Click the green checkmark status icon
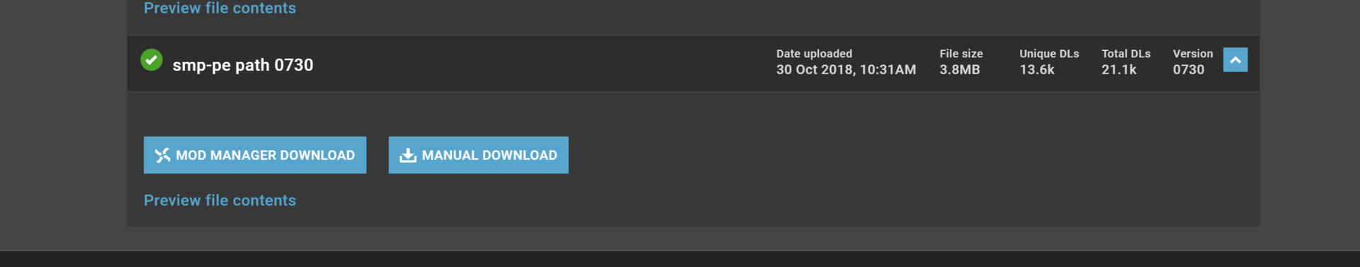Image resolution: width=1360 pixels, height=267 pixels. click(x=152, y=60)
